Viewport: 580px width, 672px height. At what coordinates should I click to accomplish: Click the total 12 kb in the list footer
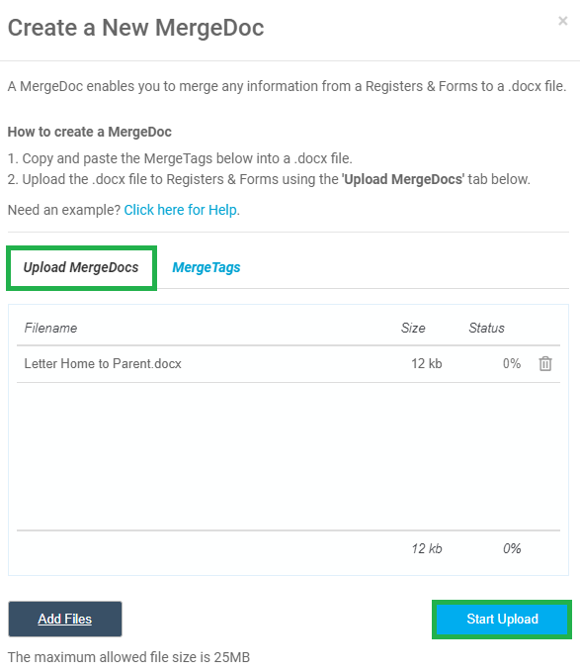tap(427, 548)
